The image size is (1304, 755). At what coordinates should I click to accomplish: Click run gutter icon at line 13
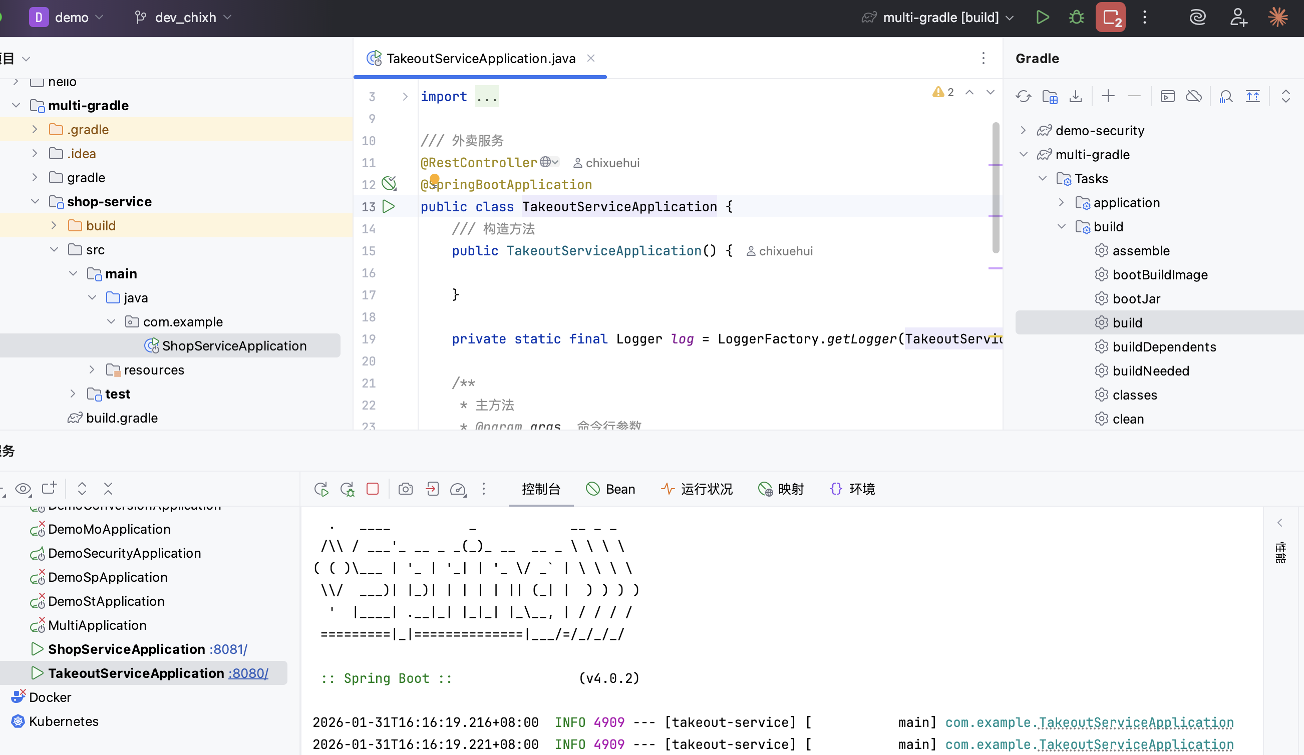tap(389, 206)
